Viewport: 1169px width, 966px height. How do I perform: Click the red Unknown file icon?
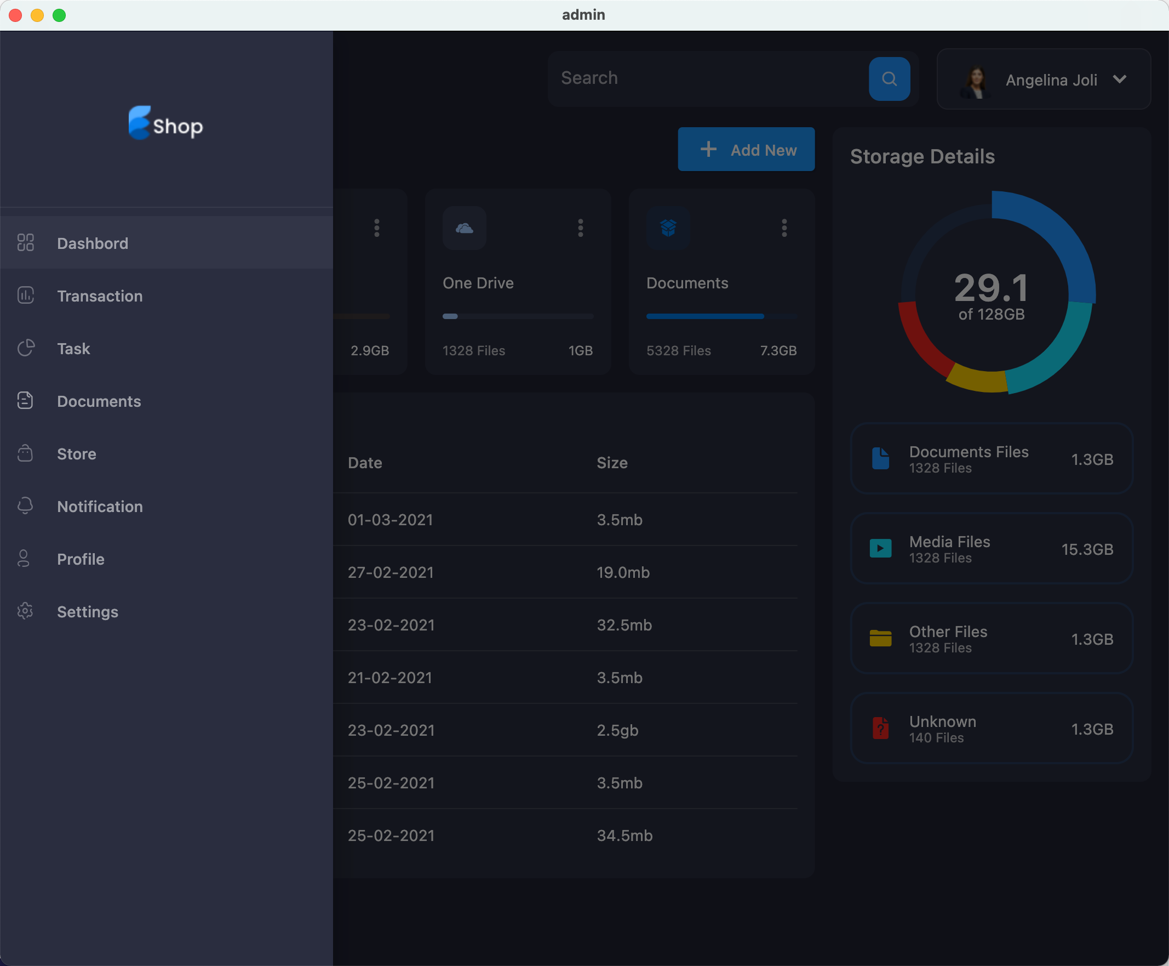pos(880,728)
